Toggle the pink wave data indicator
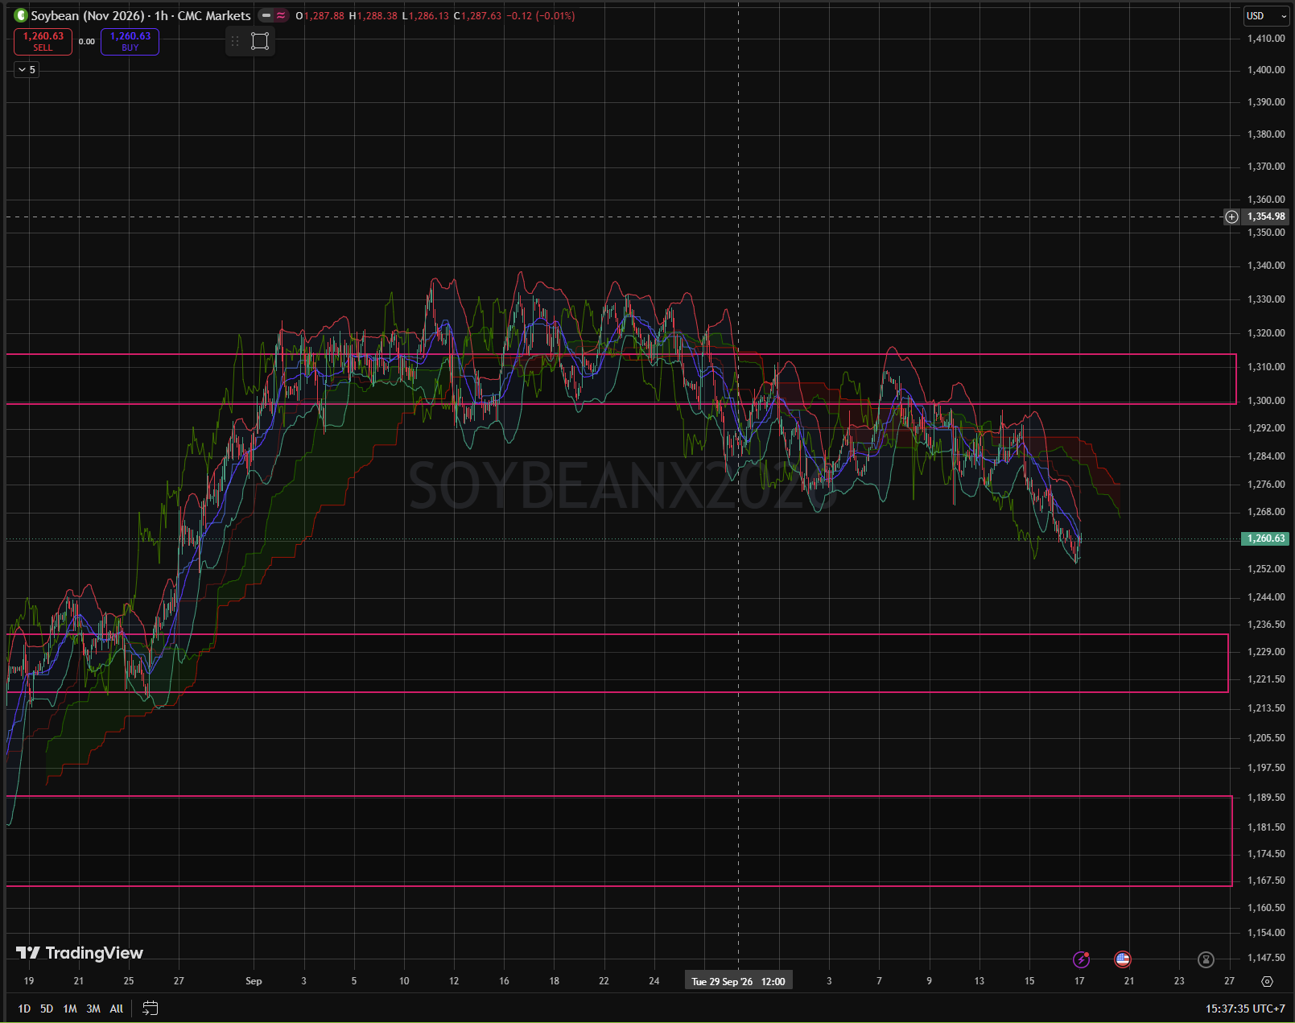1295x1023 pixels. 281,15
